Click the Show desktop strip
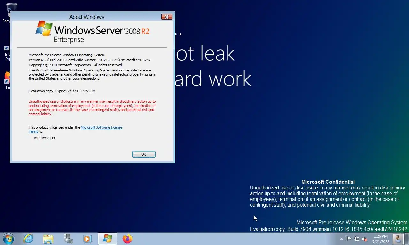Screen dimensions: 409x245 pos(406,239)
